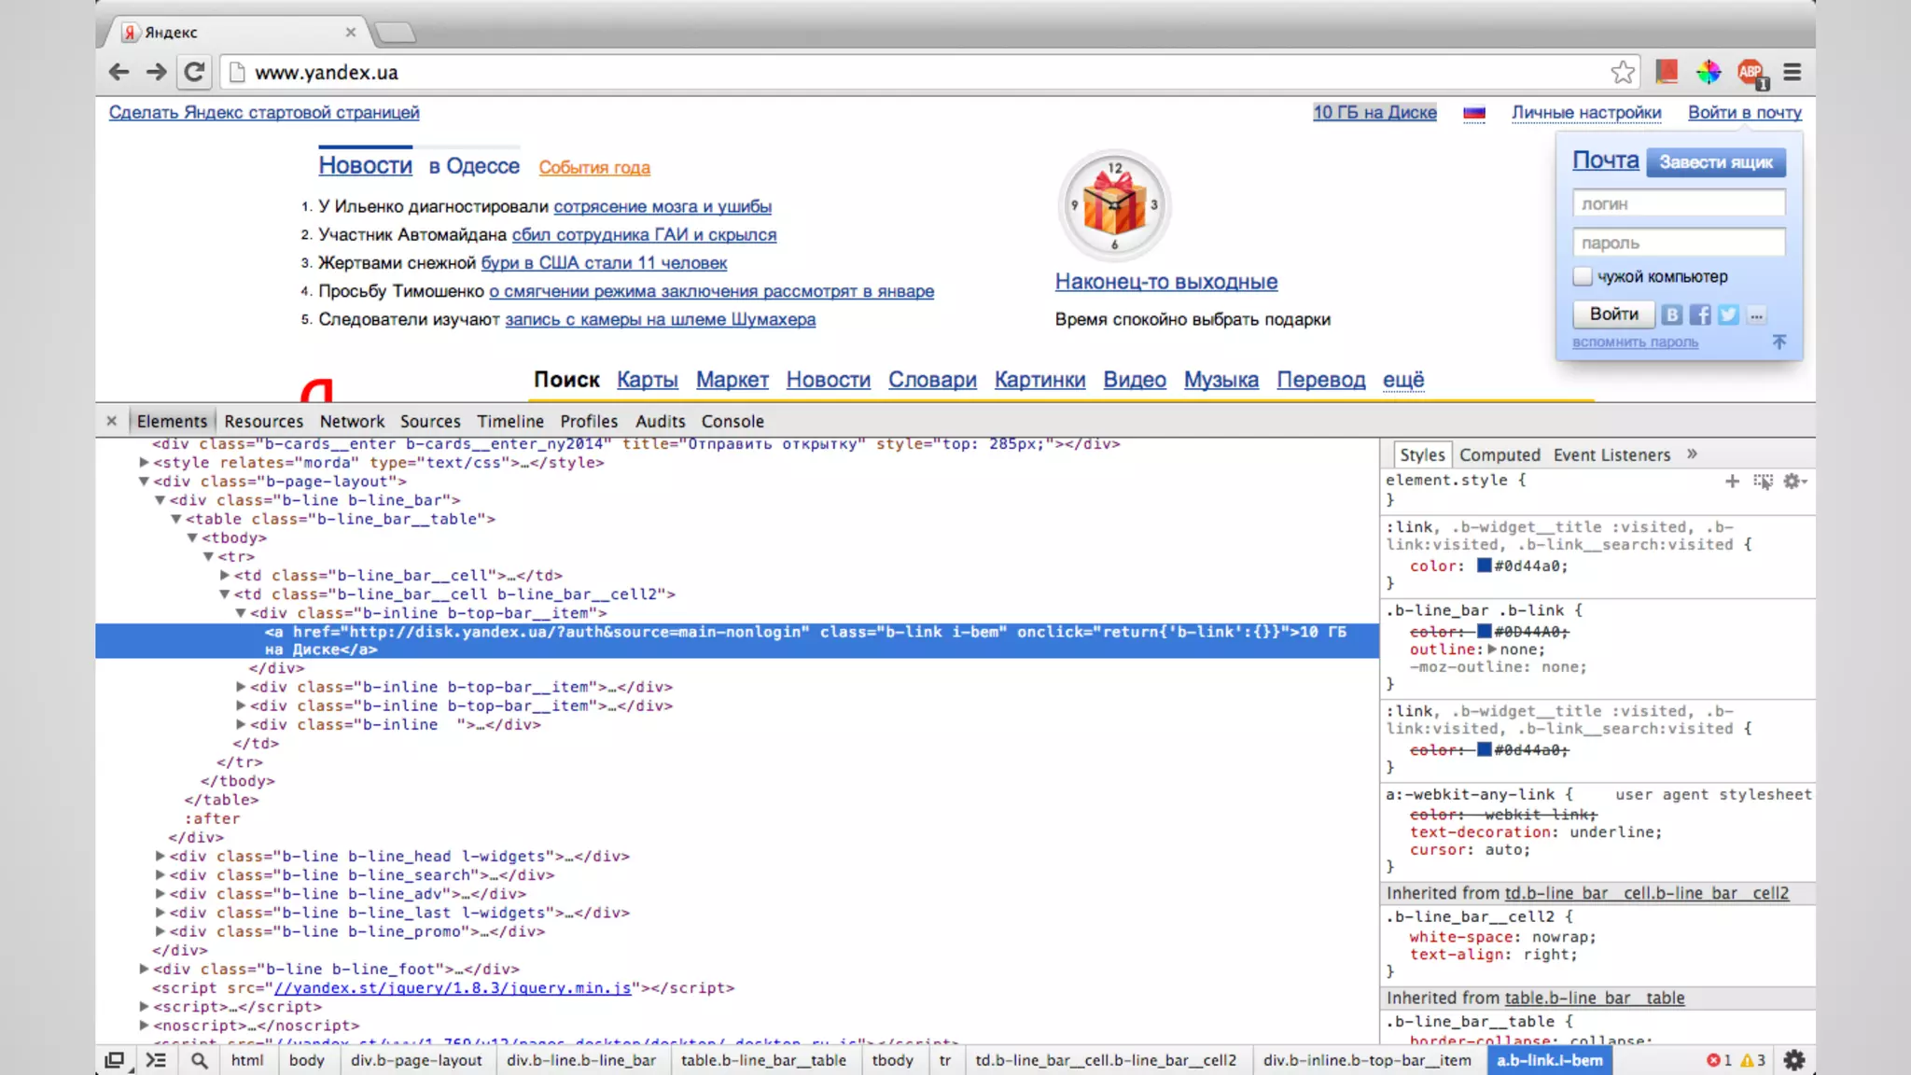Image resolution: width=1911 pixels, height=1075 pixels.
Task: Open the Карты link
Action: [647, 380]
